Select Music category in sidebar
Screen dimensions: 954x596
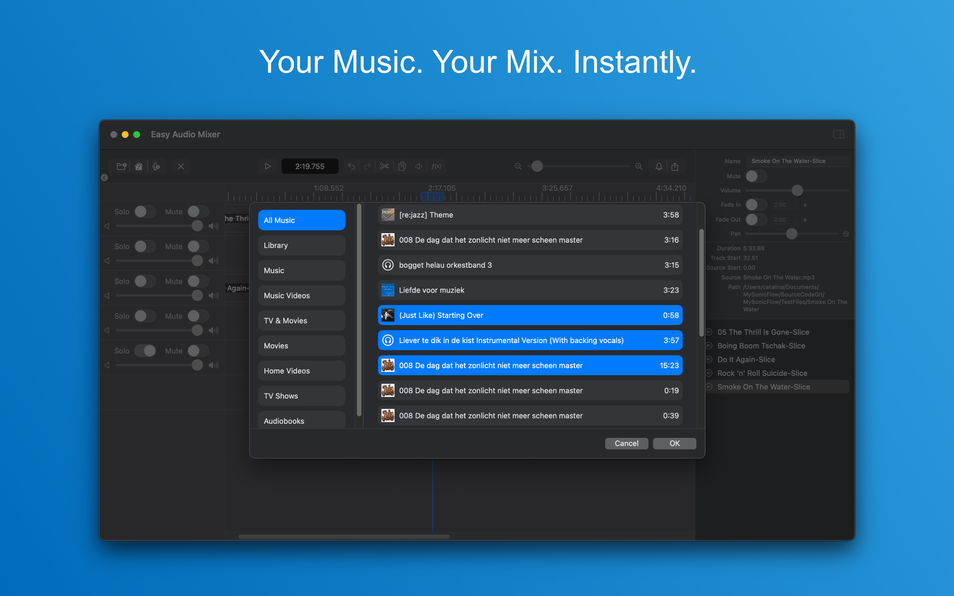coord(301,271)
